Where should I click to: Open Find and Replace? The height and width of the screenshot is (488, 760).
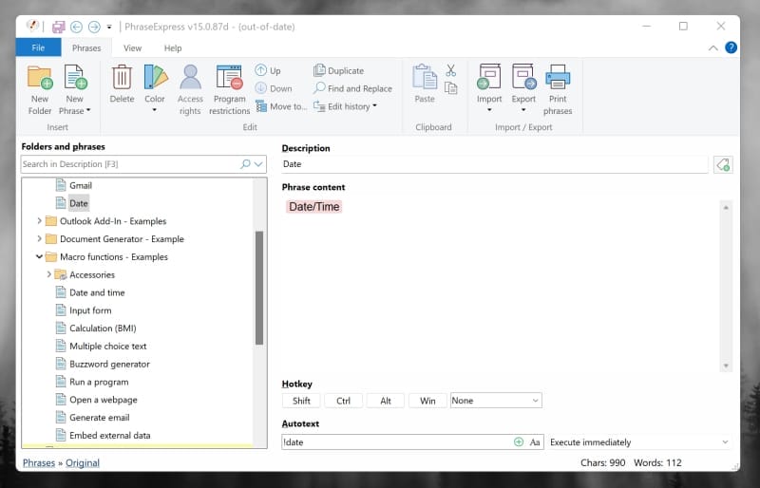[352, 88]
